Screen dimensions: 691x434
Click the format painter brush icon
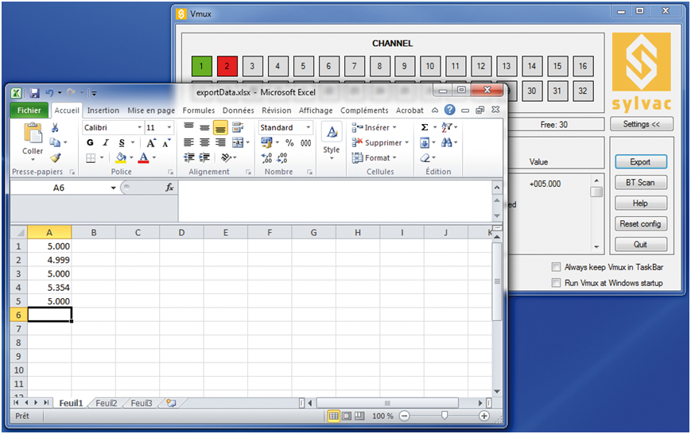point(55,157)
